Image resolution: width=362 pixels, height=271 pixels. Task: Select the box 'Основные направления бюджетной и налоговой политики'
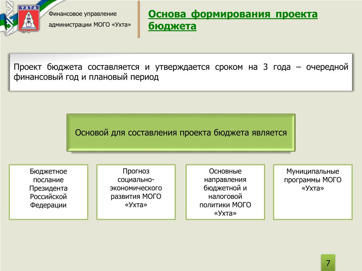point(225,192)
